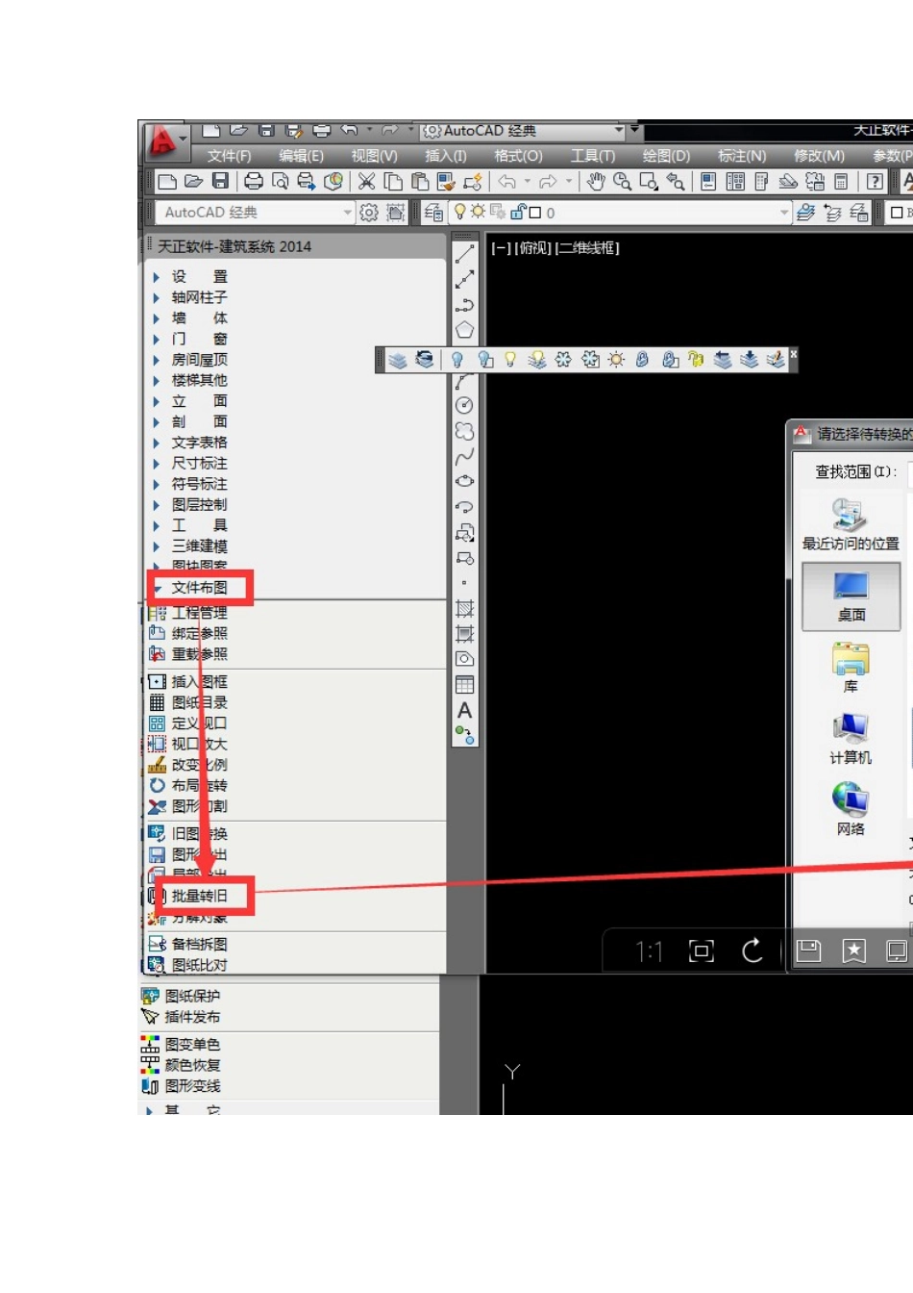913x1293 pixels.
Task: Select 网络 location in file dialog
Action: point(851,810)
